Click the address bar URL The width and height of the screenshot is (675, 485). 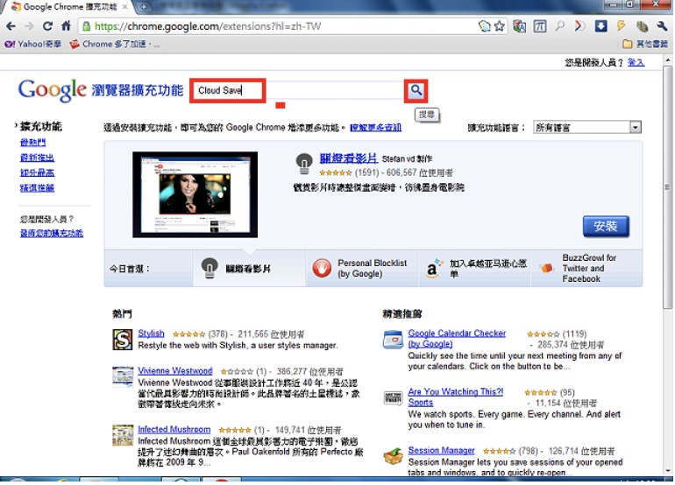point(208,26)
